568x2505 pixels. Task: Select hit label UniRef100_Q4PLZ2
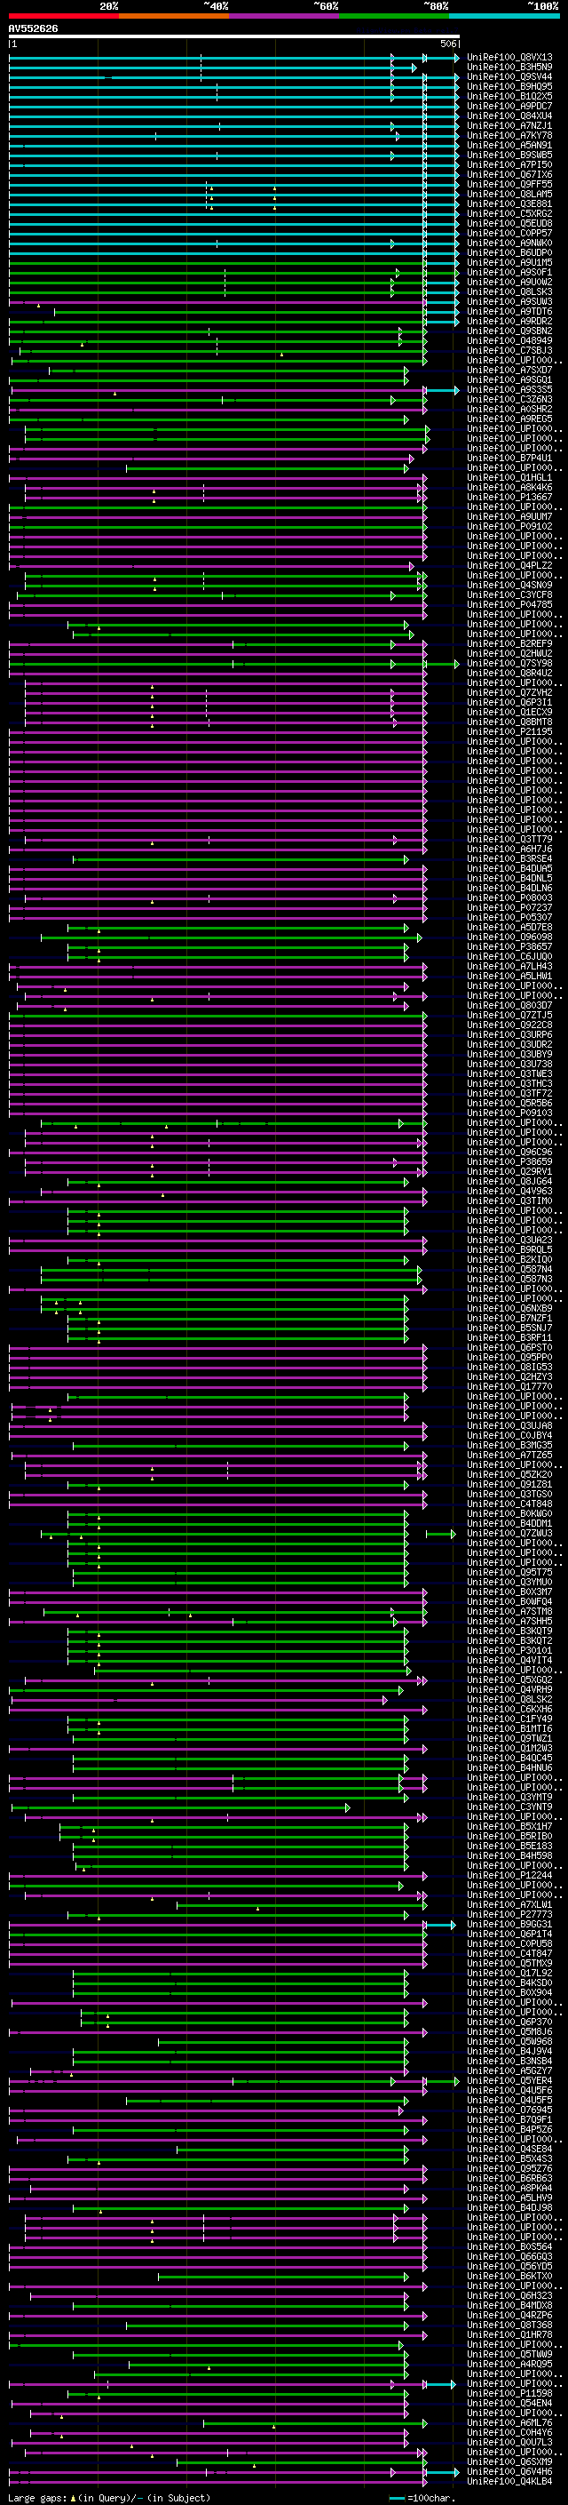tap(509, 565)
